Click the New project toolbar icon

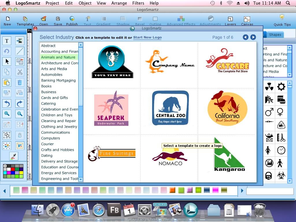coord(7,21)
